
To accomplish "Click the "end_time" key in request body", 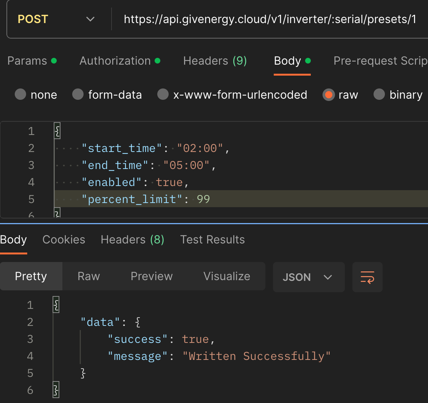I will click(115, 165).
